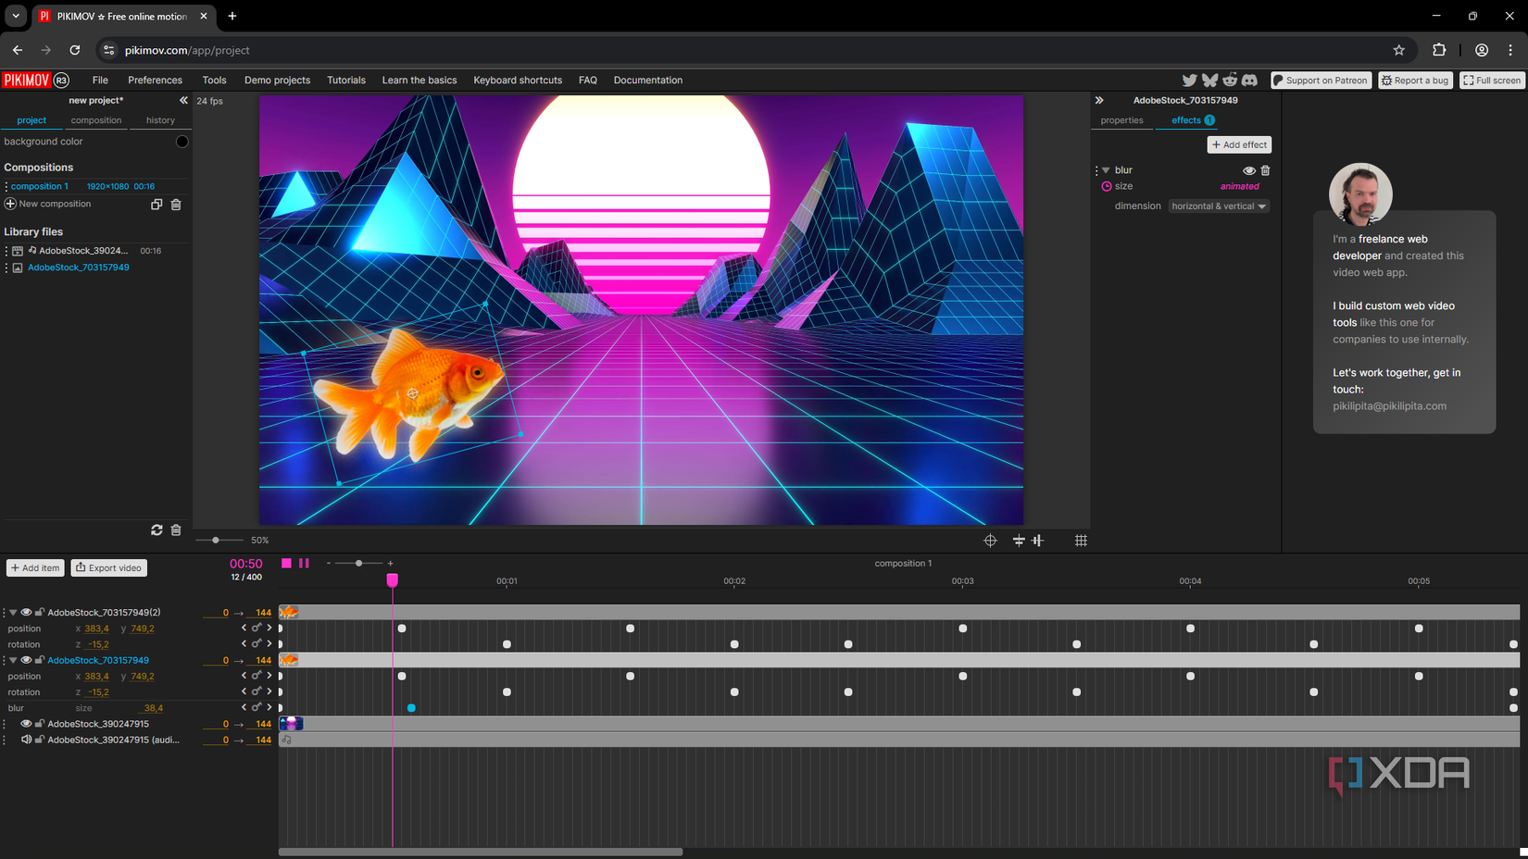The image size is (1528, 859).
Task: Hide the AdobeStock_703157949(2) layer
Action: [x=26, y=613]
